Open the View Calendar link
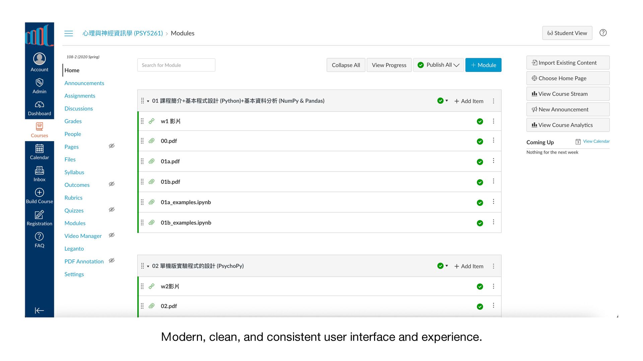 596,141
